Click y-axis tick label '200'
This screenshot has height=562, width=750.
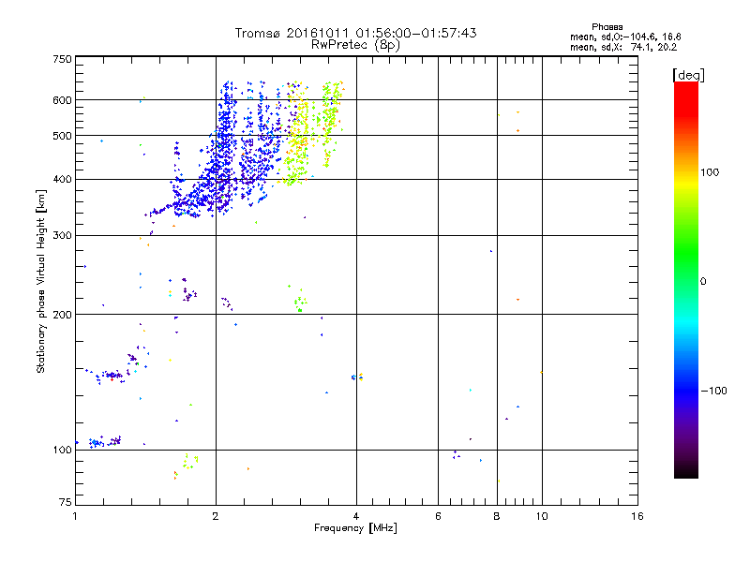(62, 315)
